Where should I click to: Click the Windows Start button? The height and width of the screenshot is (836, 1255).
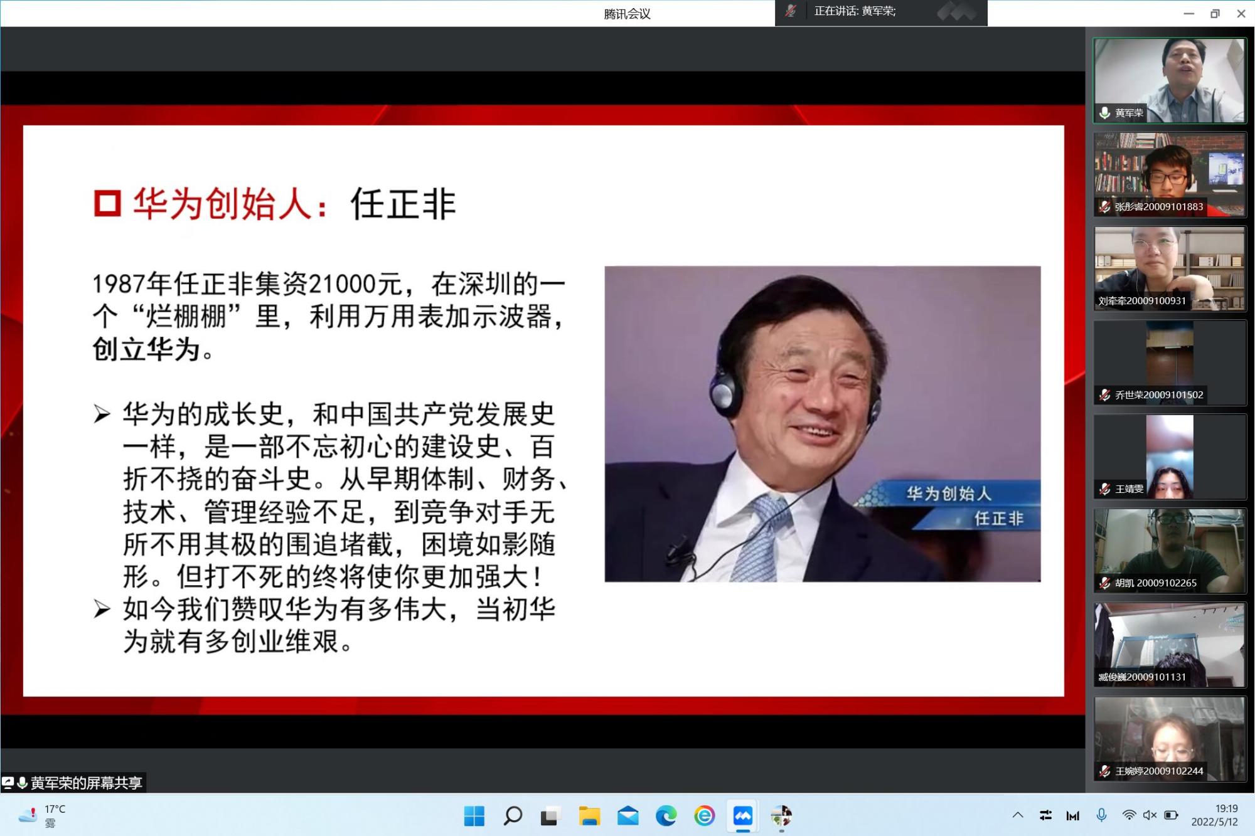point(474,816)
